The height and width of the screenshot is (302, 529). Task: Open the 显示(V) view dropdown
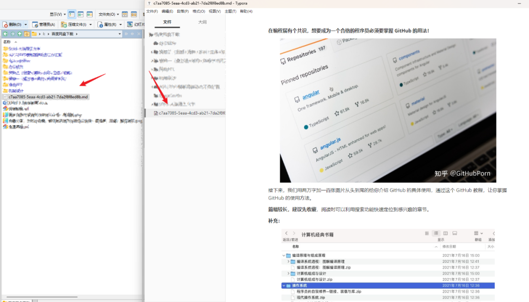[58, 15]
